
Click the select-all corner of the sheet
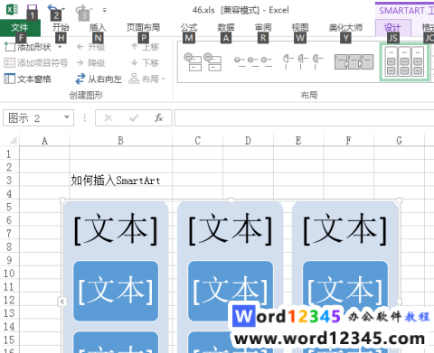pyautogui.click(x=12, y=140)
